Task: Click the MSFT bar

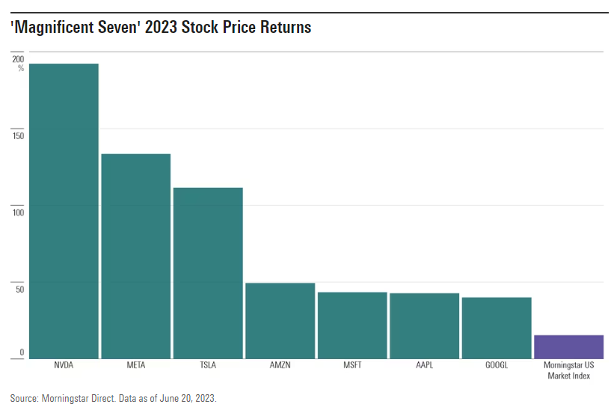Action: 352,325
